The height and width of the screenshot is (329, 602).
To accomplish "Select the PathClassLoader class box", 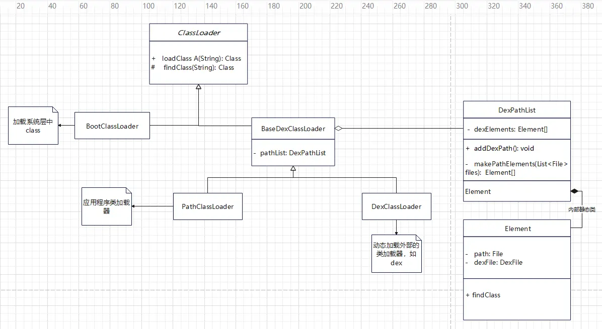I will coord(207,206).
